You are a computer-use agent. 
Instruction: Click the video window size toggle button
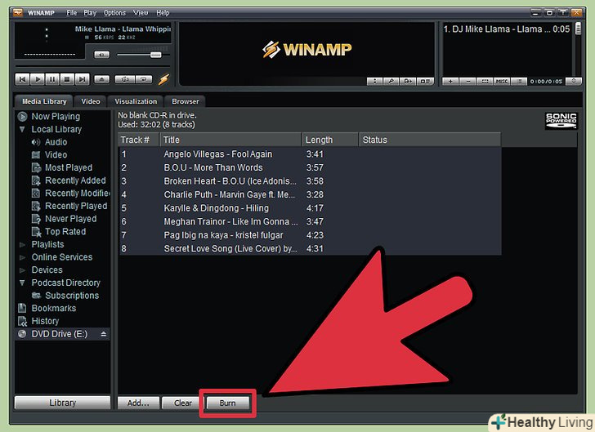click(x=425, y=81)
